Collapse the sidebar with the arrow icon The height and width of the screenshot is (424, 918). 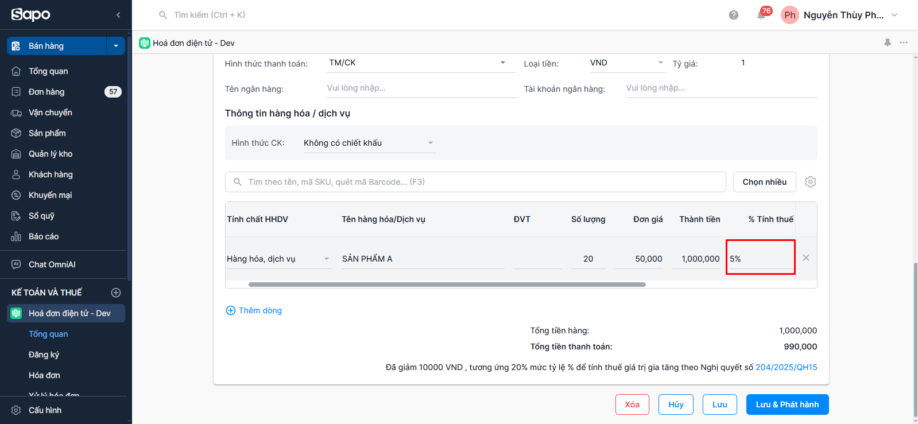pyautogui.click(x=118, y=15)
